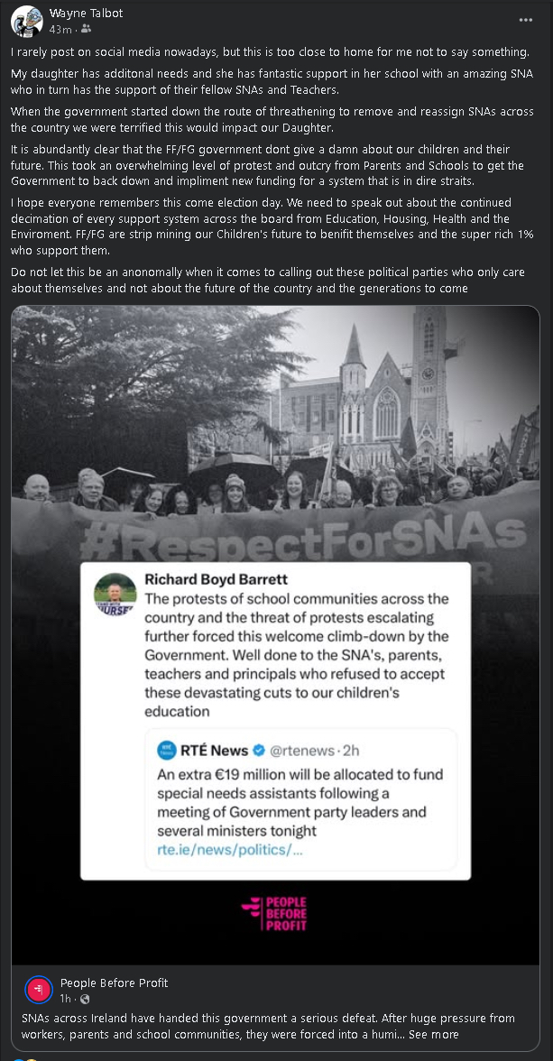
Task: Click the RTÉ News logo in the quoted tweet
Action: point(167,750)
